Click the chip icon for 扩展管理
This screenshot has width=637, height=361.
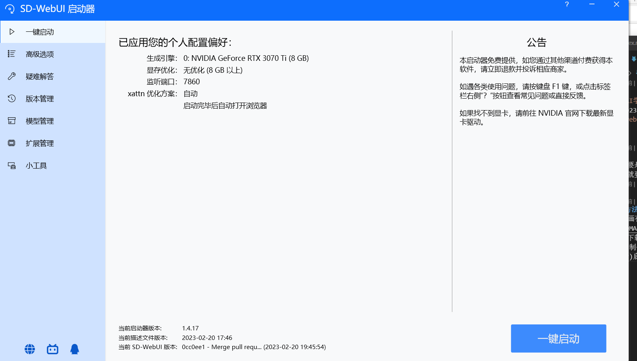[x=11, y=143]
